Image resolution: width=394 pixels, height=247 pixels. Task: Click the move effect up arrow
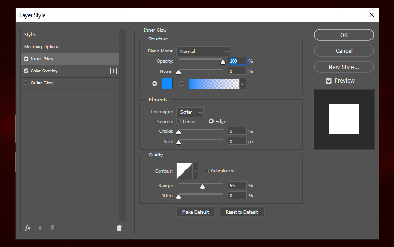coord(40,227)
